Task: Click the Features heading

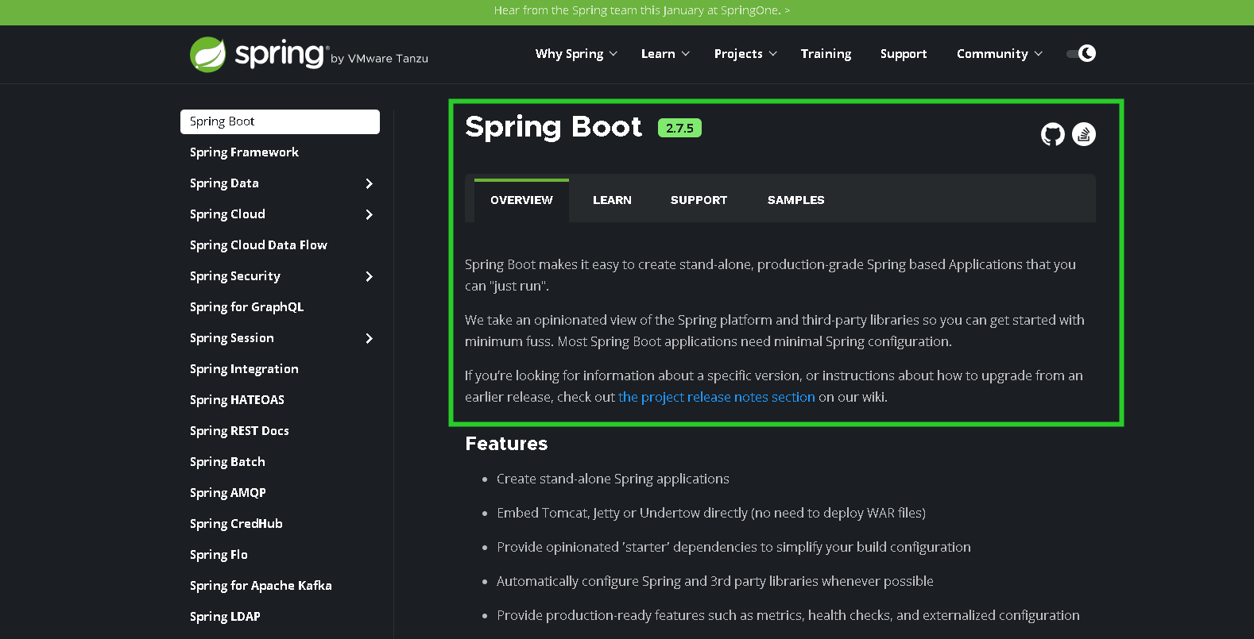Action: pos(506,444)
